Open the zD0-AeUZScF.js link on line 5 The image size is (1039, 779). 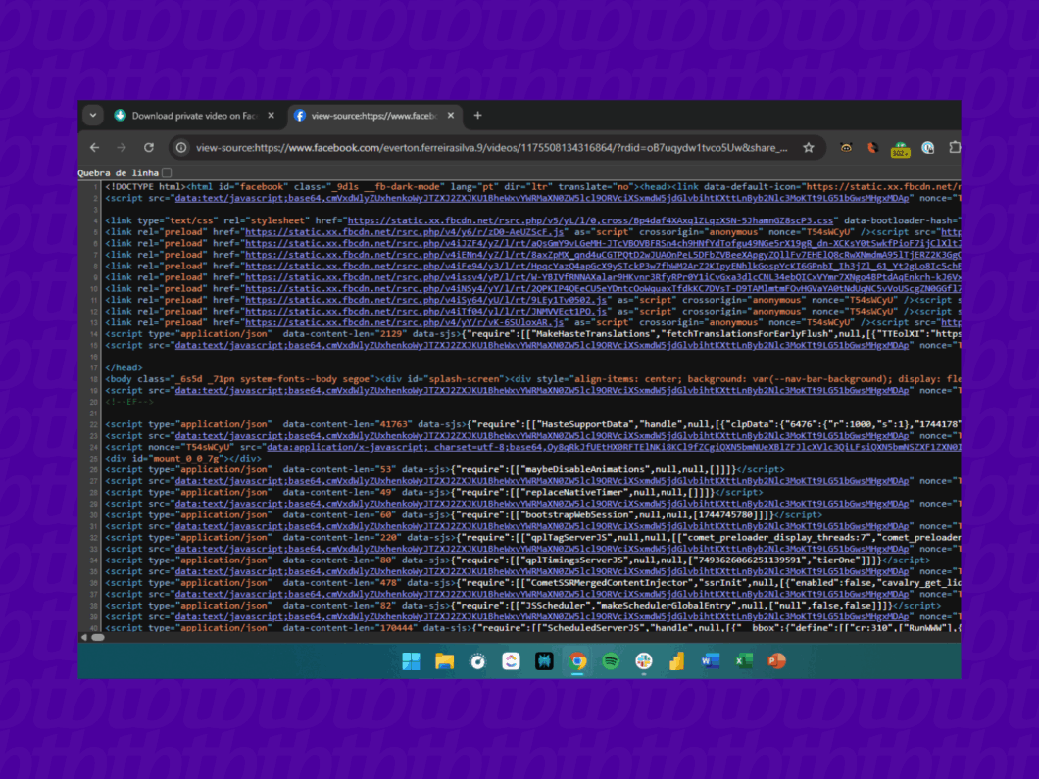[405, 232]
